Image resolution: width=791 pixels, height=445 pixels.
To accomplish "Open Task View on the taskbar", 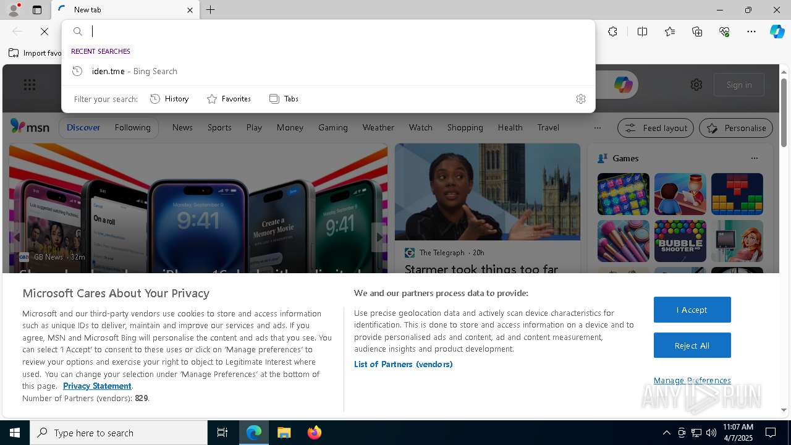I will tap(222, 433).
